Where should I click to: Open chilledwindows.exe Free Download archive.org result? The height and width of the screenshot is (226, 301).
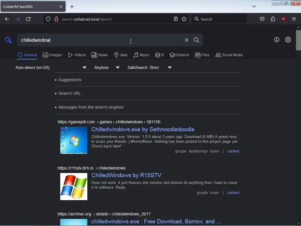[156, 221]
